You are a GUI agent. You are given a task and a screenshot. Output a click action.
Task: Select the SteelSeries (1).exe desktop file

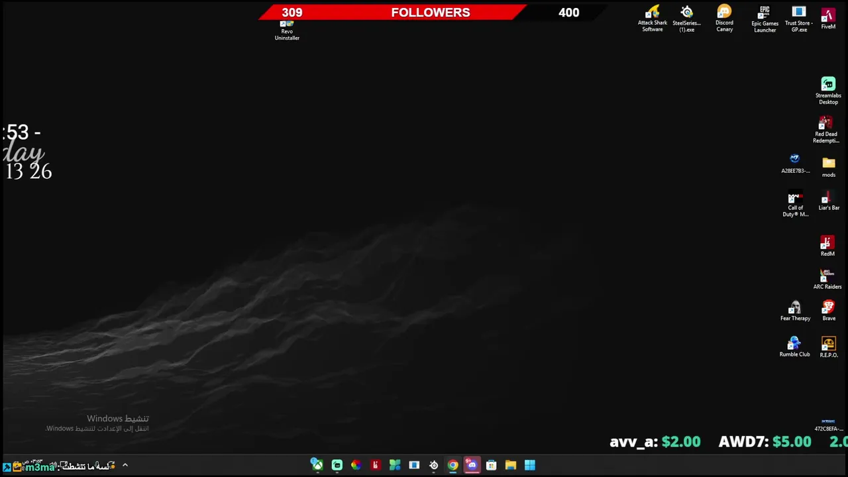(x=686, y=19)
